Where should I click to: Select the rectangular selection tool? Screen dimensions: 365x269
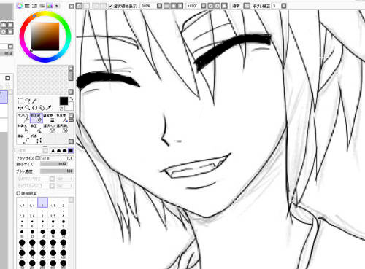pyautogui.click(x=20, y=101)
